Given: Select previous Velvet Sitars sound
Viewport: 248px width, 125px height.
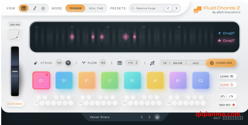Looking at the screenshot, I should (142, 117).
